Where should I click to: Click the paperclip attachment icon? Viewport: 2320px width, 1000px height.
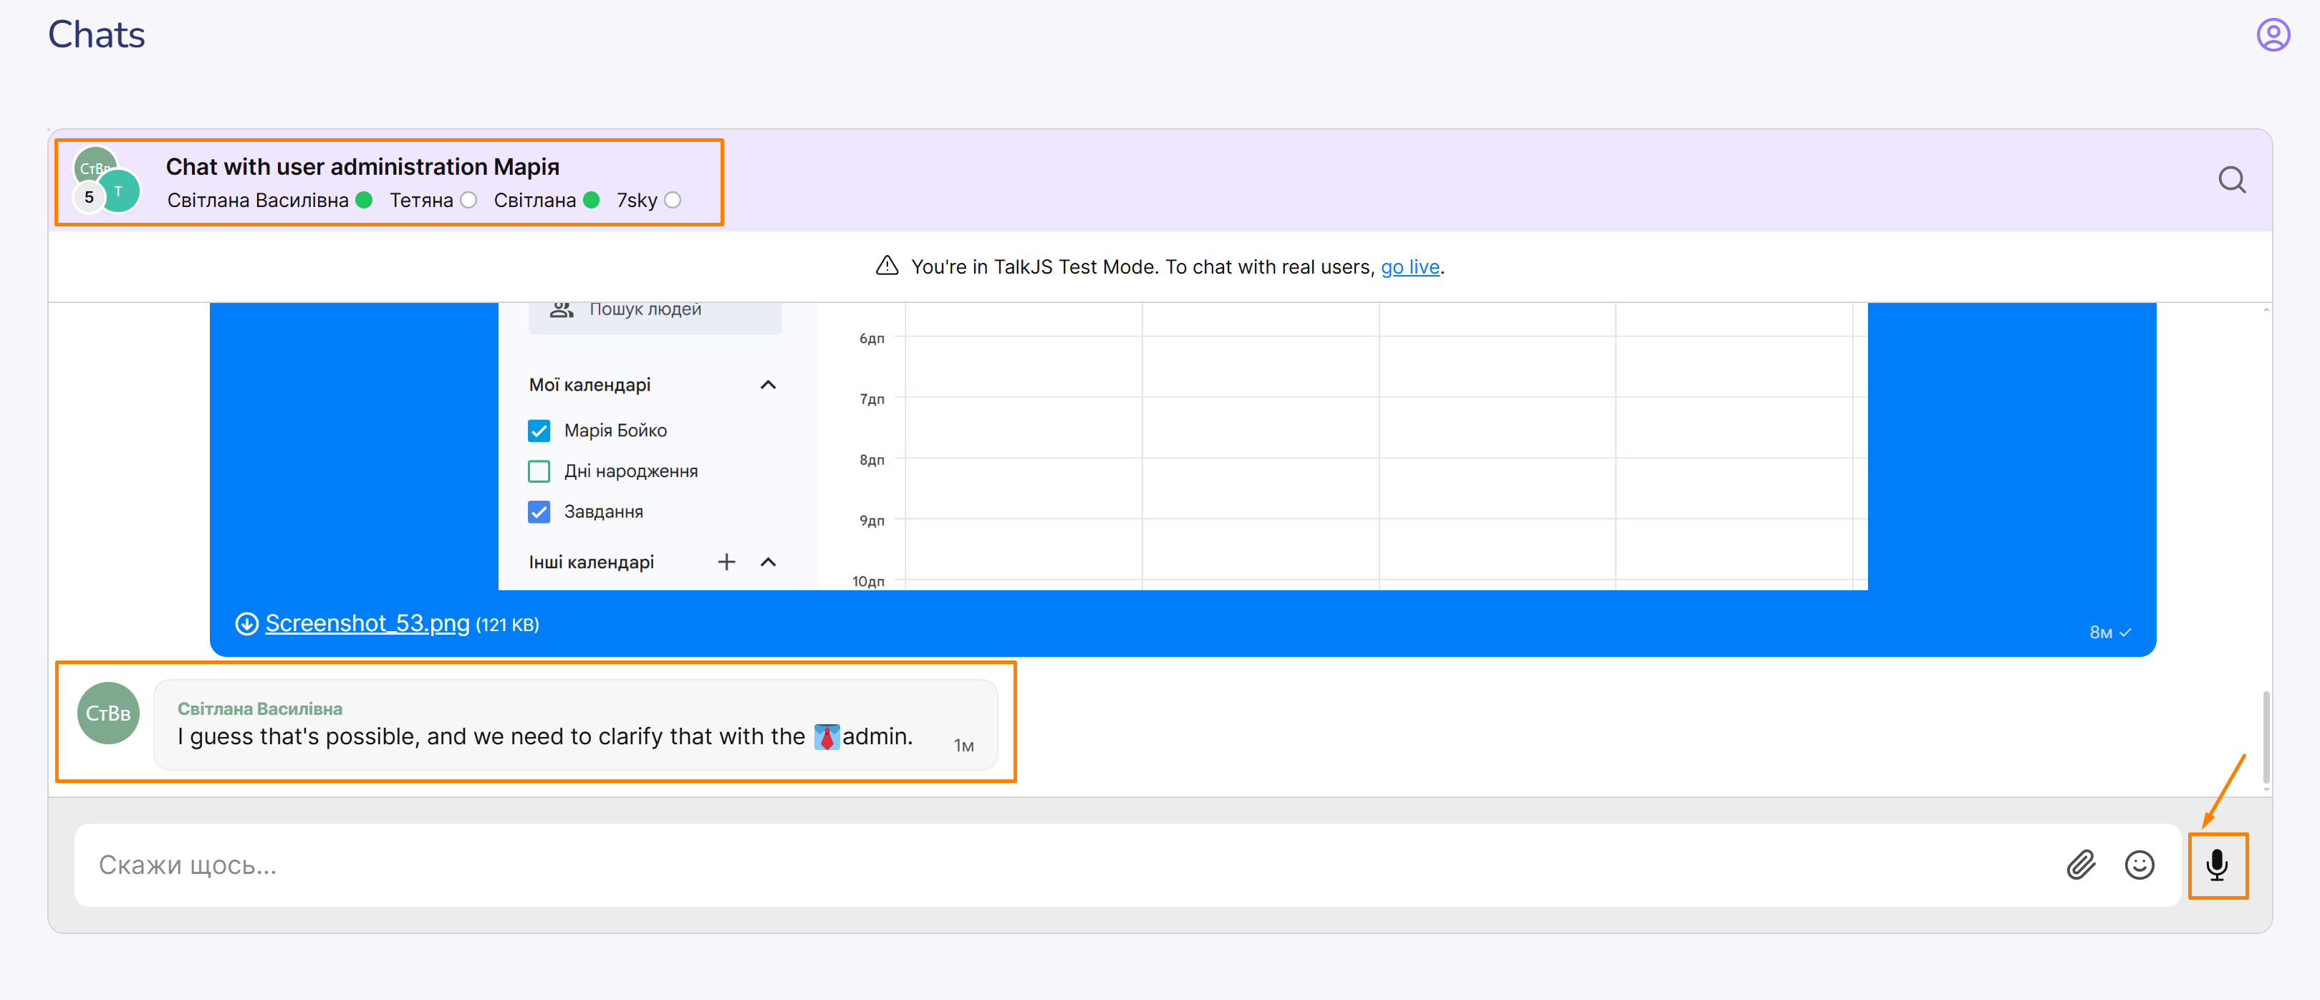click(x=2081, y=865)
